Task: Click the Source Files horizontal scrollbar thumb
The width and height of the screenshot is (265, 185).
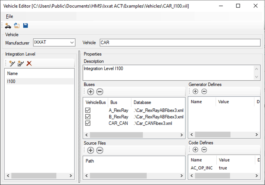Action: 118,175
